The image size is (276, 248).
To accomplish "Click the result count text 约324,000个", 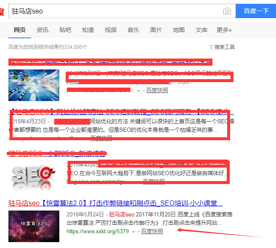I will pos(73,47).
